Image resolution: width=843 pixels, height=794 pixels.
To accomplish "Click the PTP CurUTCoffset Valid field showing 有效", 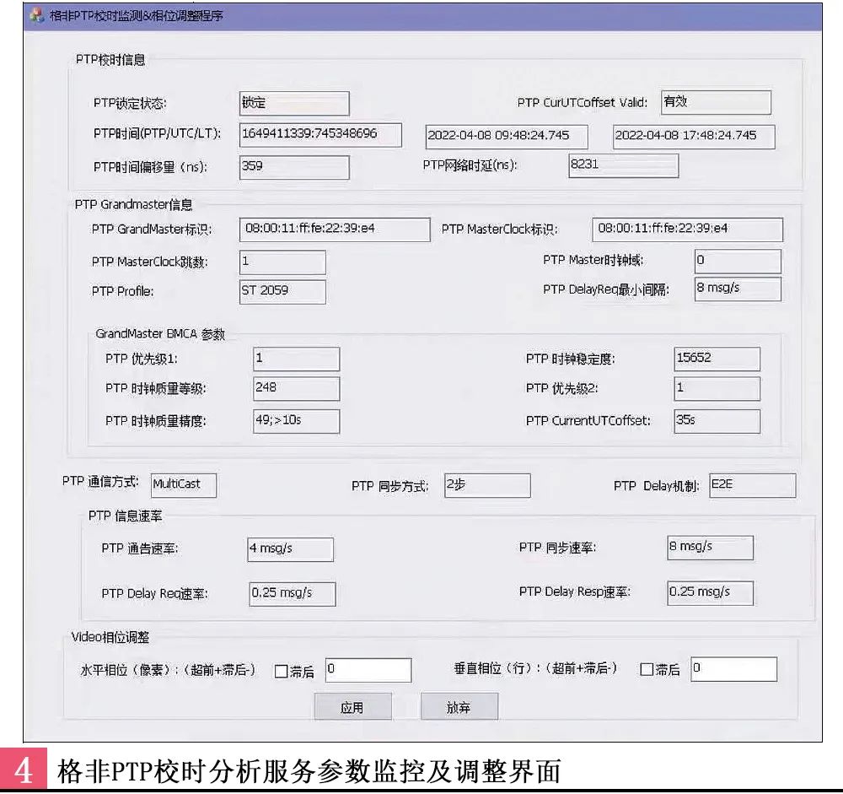I will 715,102.
